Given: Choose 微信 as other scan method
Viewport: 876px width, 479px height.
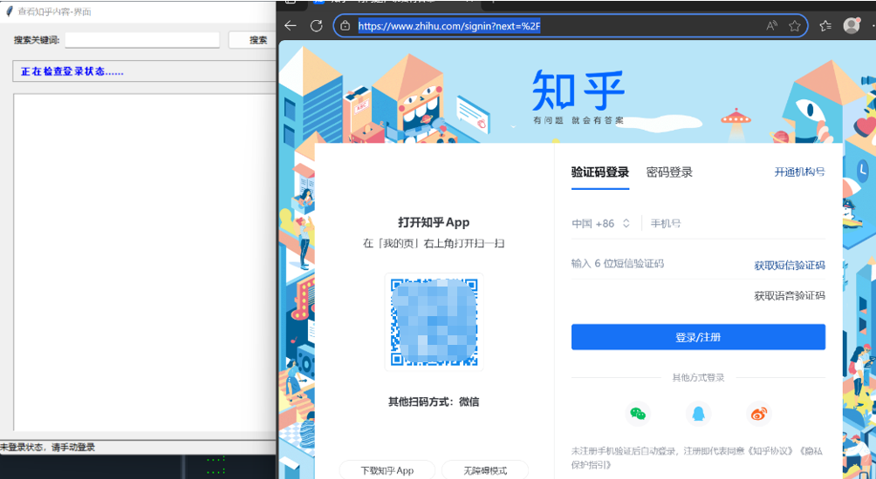Looking at the screenshot, I should click(469, 401).
